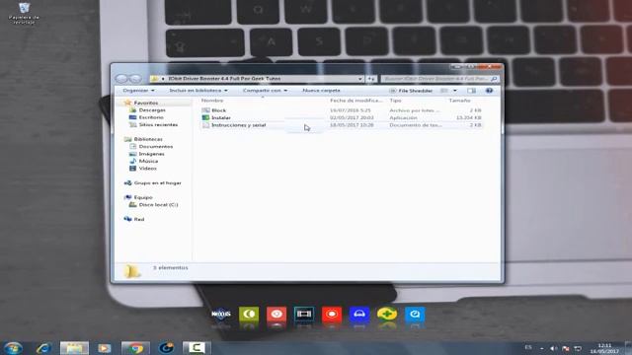Click the Explorer forward arrow
632x355 pixels.
pyautogui.click(x=135, y=79)
